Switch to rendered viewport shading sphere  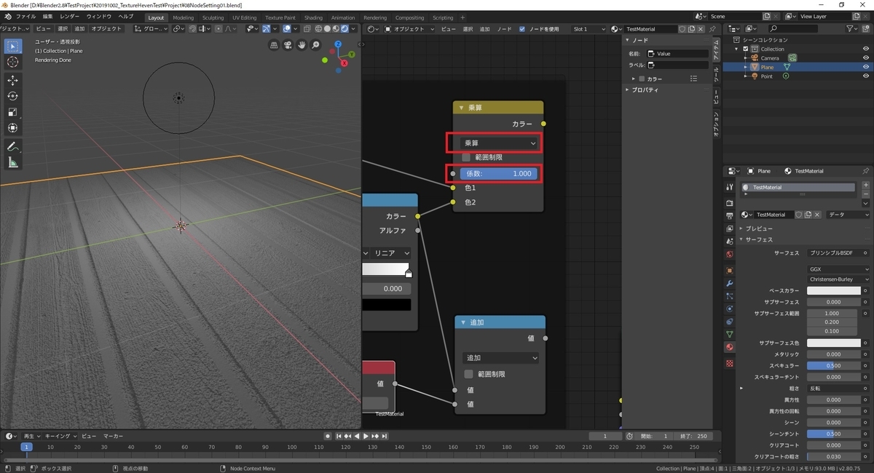[343, 28]
